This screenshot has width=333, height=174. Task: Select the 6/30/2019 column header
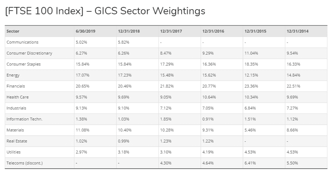tap(85, 31)
